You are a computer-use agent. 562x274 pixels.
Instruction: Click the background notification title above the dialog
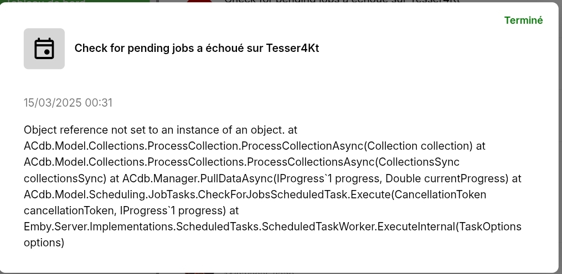pos(342,1)
